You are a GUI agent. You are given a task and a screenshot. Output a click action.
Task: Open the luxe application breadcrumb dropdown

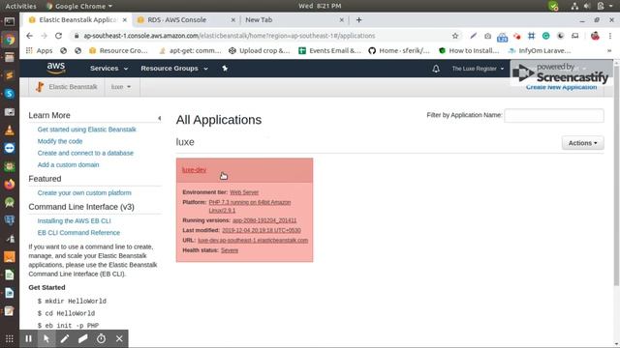click(x=120, y=87)
